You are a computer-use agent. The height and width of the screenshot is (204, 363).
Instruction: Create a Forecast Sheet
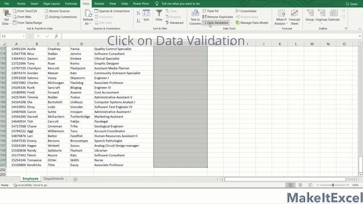click(x=294, y=18)
